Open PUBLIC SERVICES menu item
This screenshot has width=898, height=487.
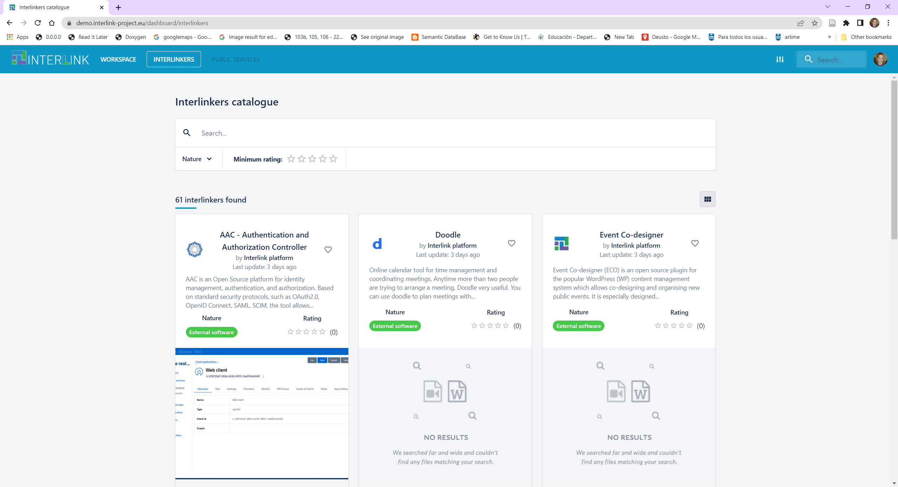236,59
